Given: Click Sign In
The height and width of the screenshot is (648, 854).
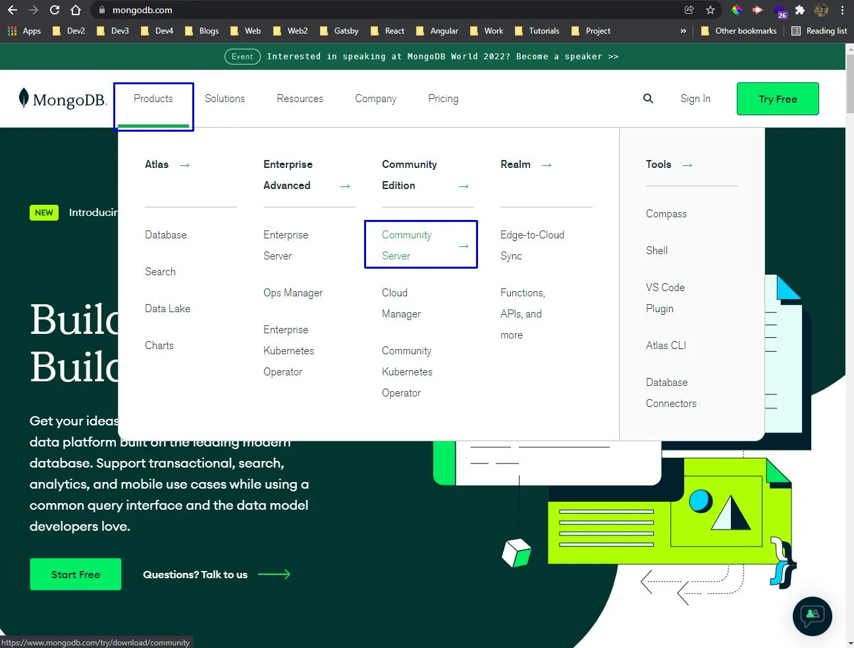Looking at the screenshot, I should 695,99.
